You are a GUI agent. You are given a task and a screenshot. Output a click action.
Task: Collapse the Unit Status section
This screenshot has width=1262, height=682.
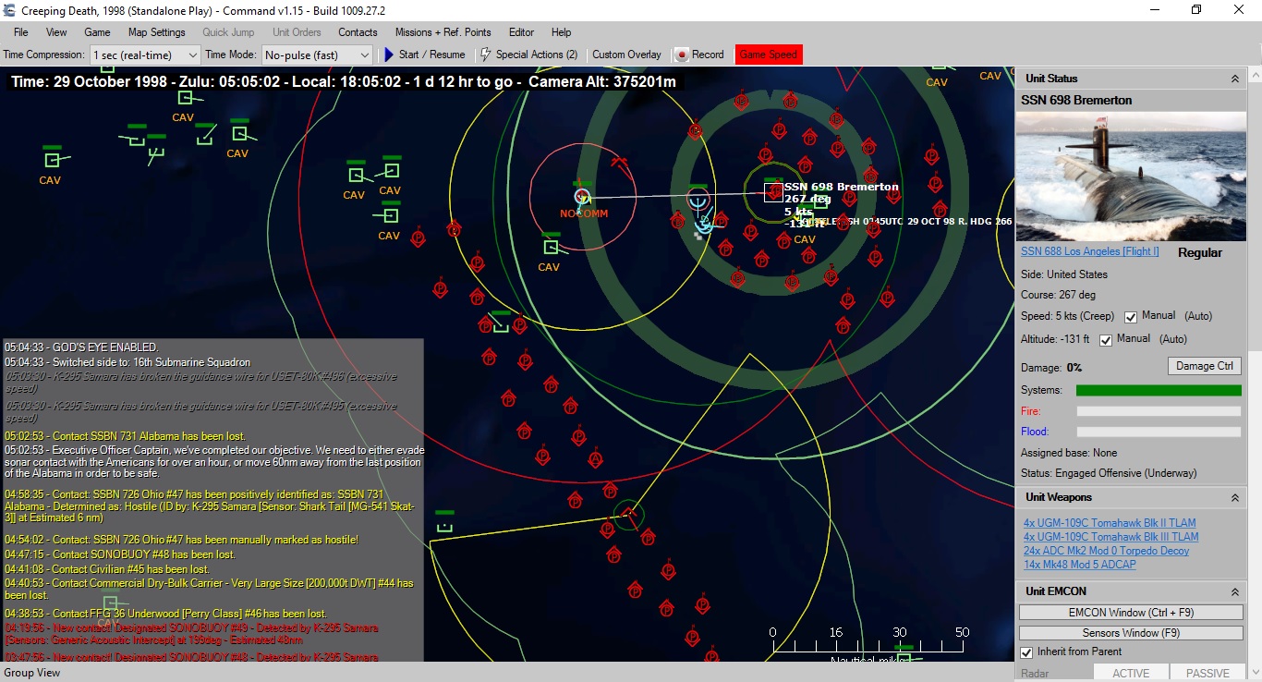tap(1235, 79)
